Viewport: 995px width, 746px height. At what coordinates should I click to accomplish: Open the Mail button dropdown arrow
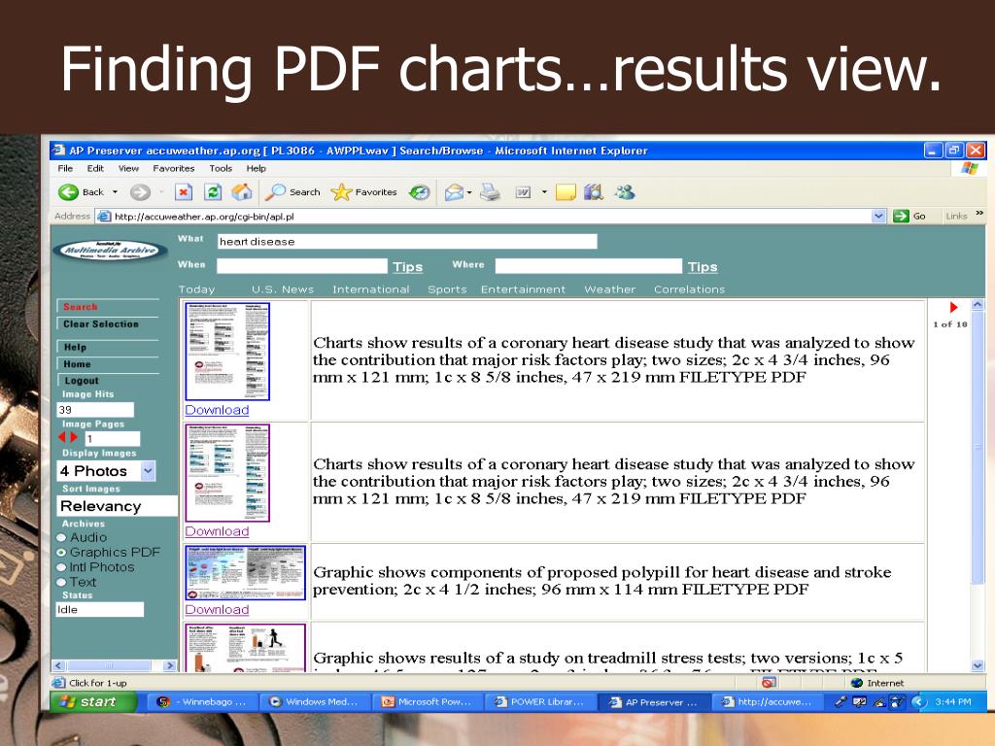click(x=469, y=192)
